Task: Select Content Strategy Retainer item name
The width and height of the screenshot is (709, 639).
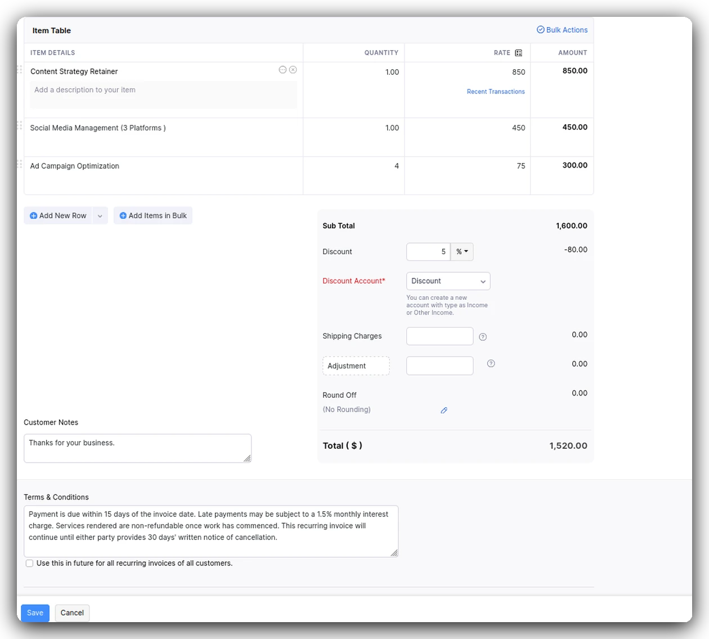Action: click(74, 71)
